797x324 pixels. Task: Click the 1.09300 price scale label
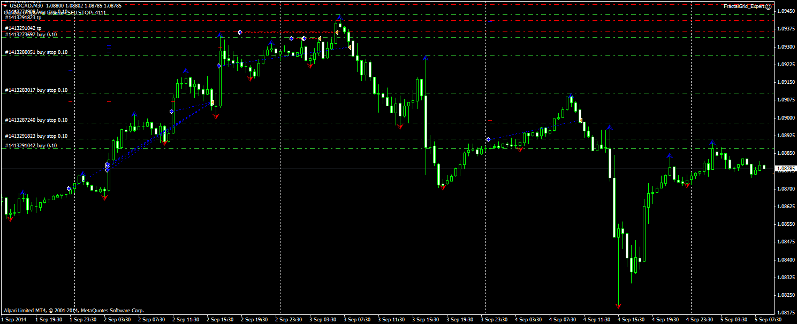click(x=787, y=46)
